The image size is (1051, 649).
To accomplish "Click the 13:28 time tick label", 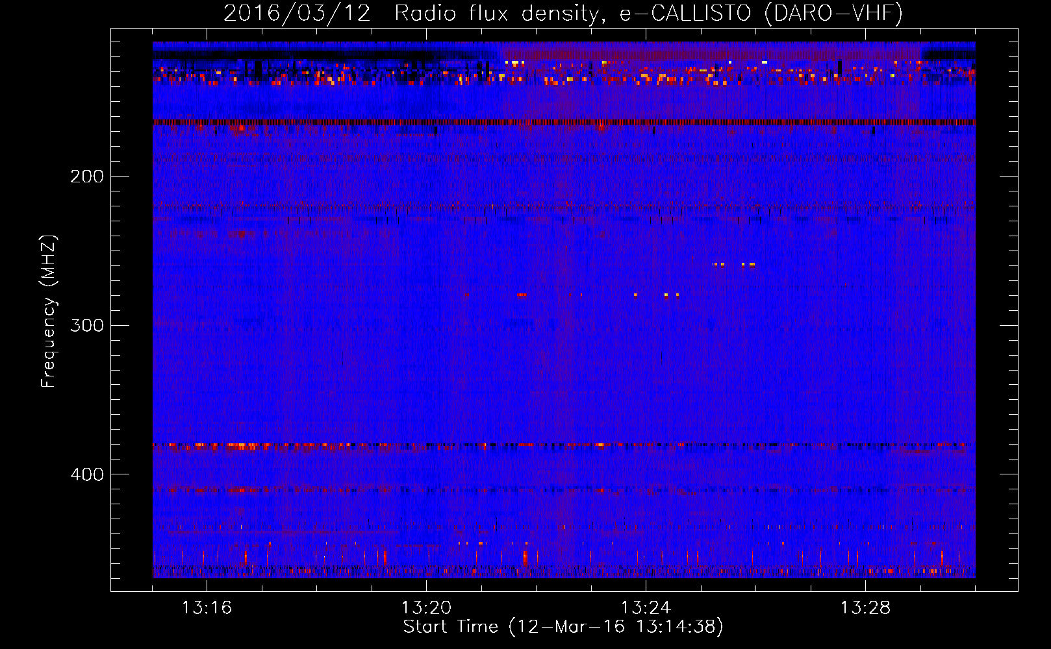I will (865, 608).
